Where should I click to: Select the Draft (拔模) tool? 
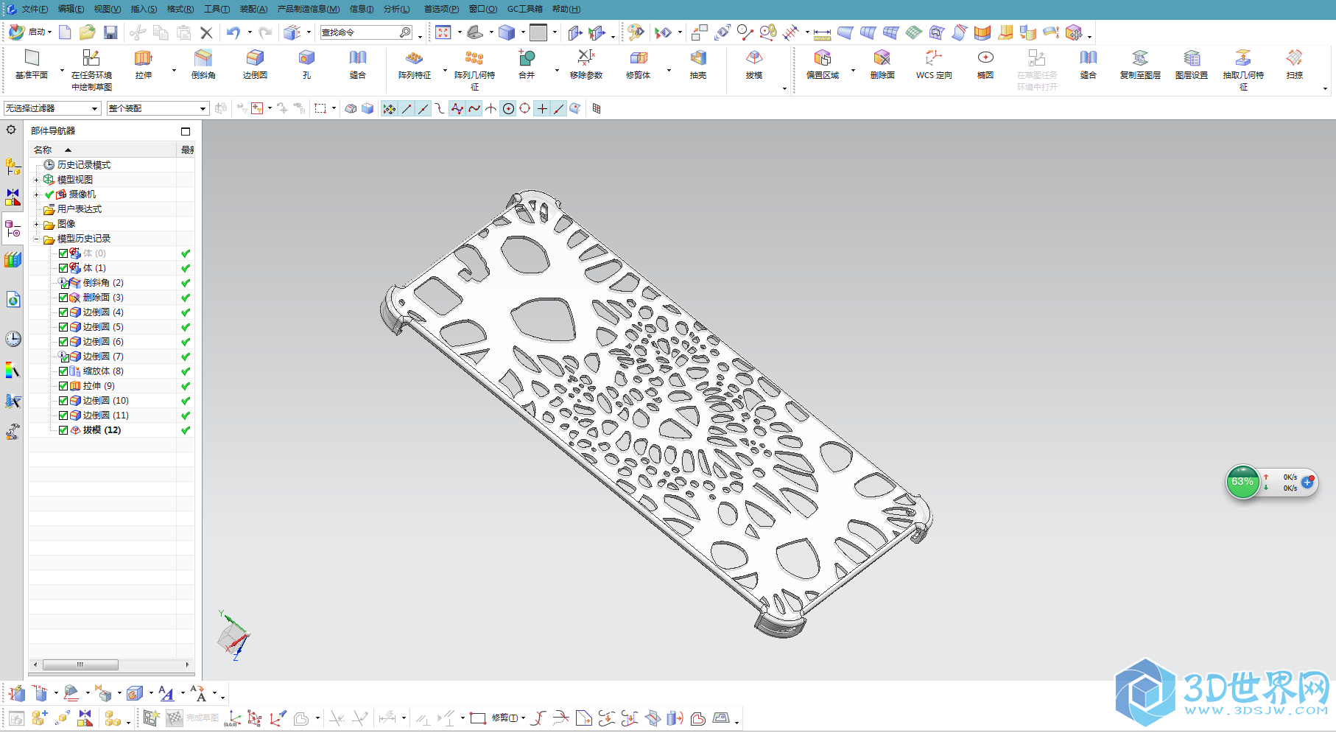754,64
